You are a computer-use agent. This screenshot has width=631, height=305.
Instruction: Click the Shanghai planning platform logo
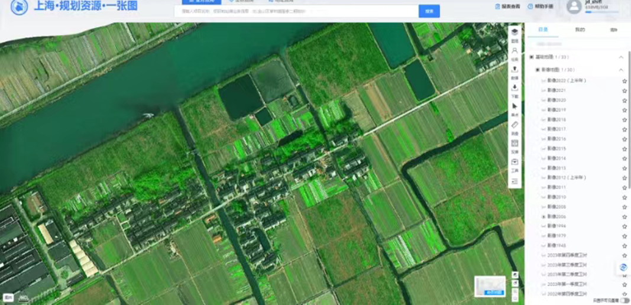coord(19,7)
